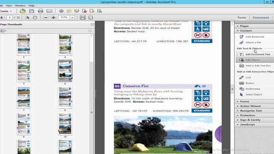Collapse the Page Thumbnails pane

(92, 24)
